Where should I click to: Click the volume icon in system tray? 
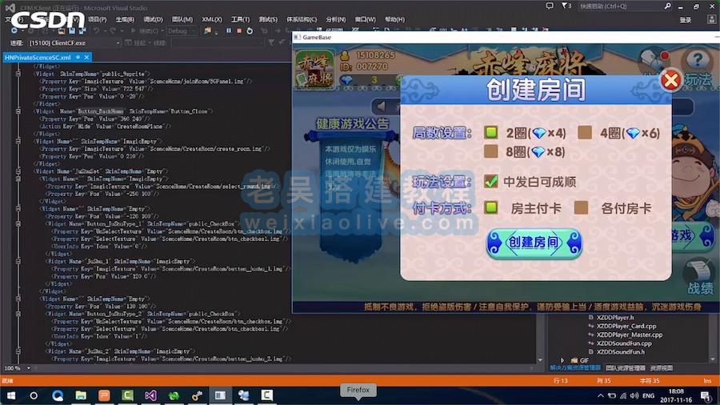(634, 395)
